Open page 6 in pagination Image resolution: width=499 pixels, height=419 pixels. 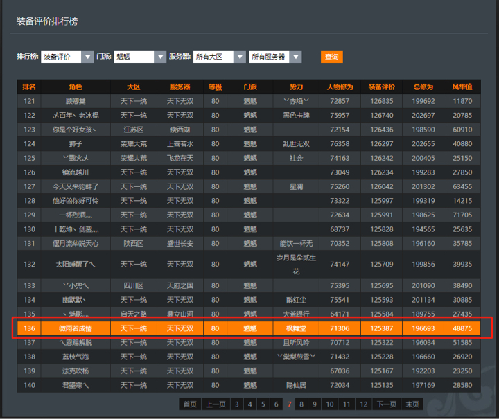pos(276,404)
